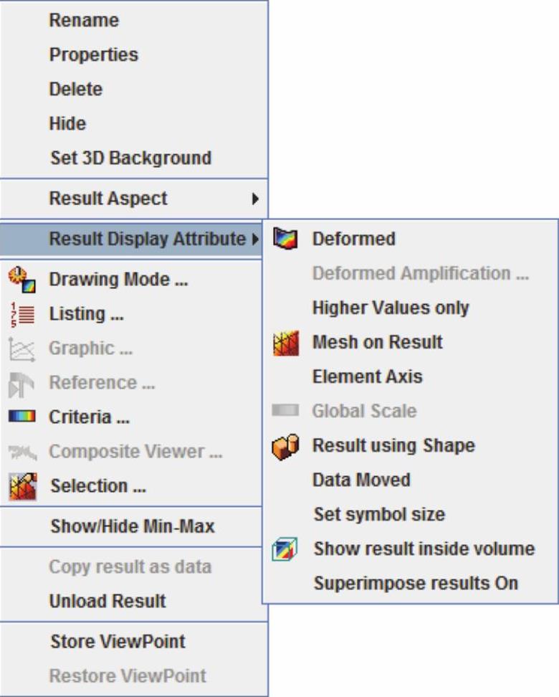Viewport: 559px width, 697px height.
Task: Click the Selection mesh icon
Action: click(x=21, y=485)
